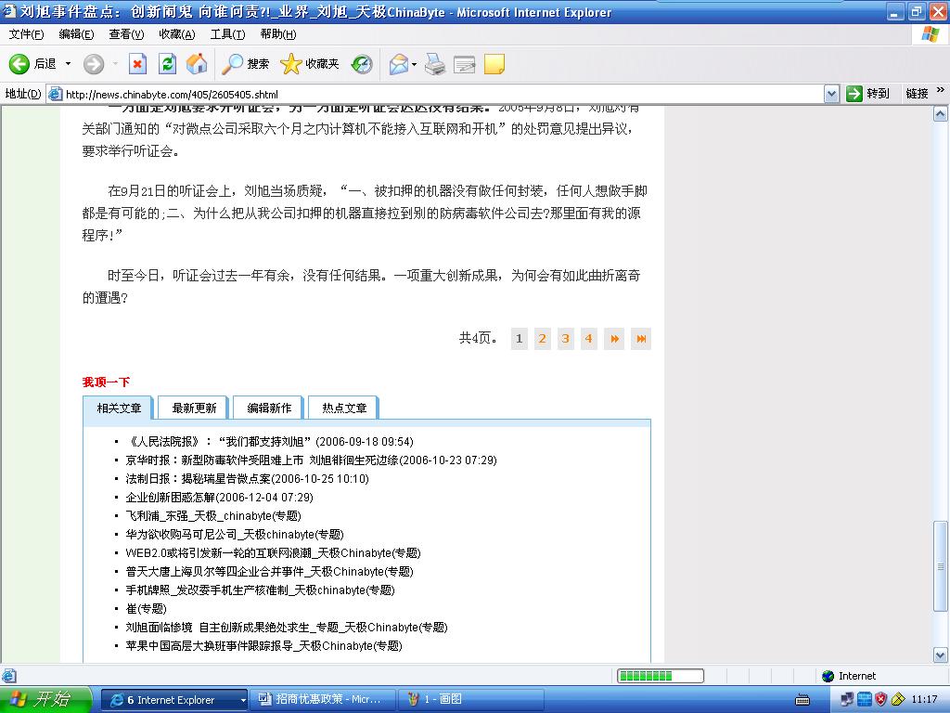
Task: Expand the Mail button dropdown arrow
Action: click(x=414, y=64)
